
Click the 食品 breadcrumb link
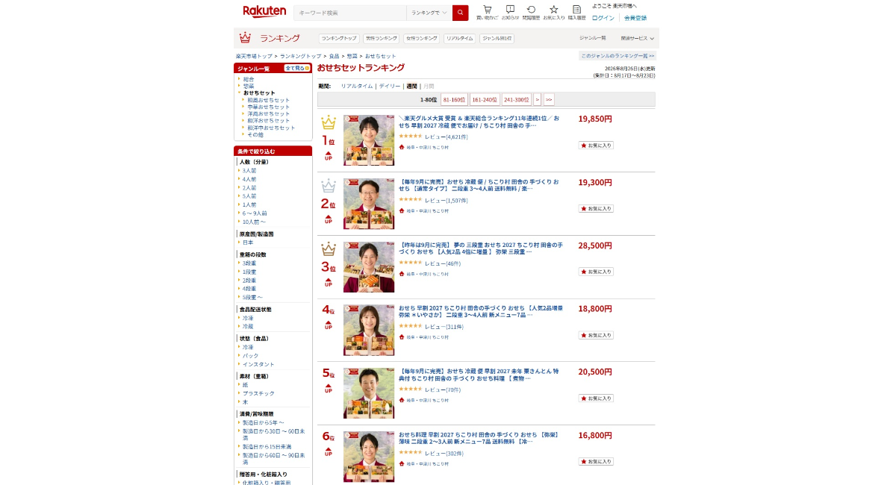pyautogui.click(x=334, y=56)
